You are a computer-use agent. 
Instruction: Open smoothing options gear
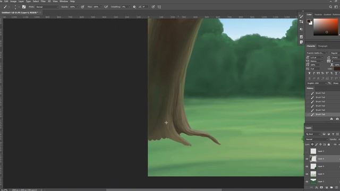coord(134,7)
